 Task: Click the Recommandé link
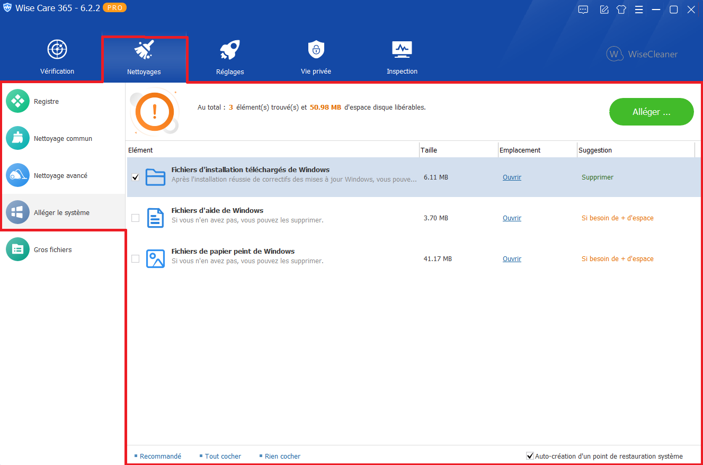pyautogui.click(x=161, y=457)
